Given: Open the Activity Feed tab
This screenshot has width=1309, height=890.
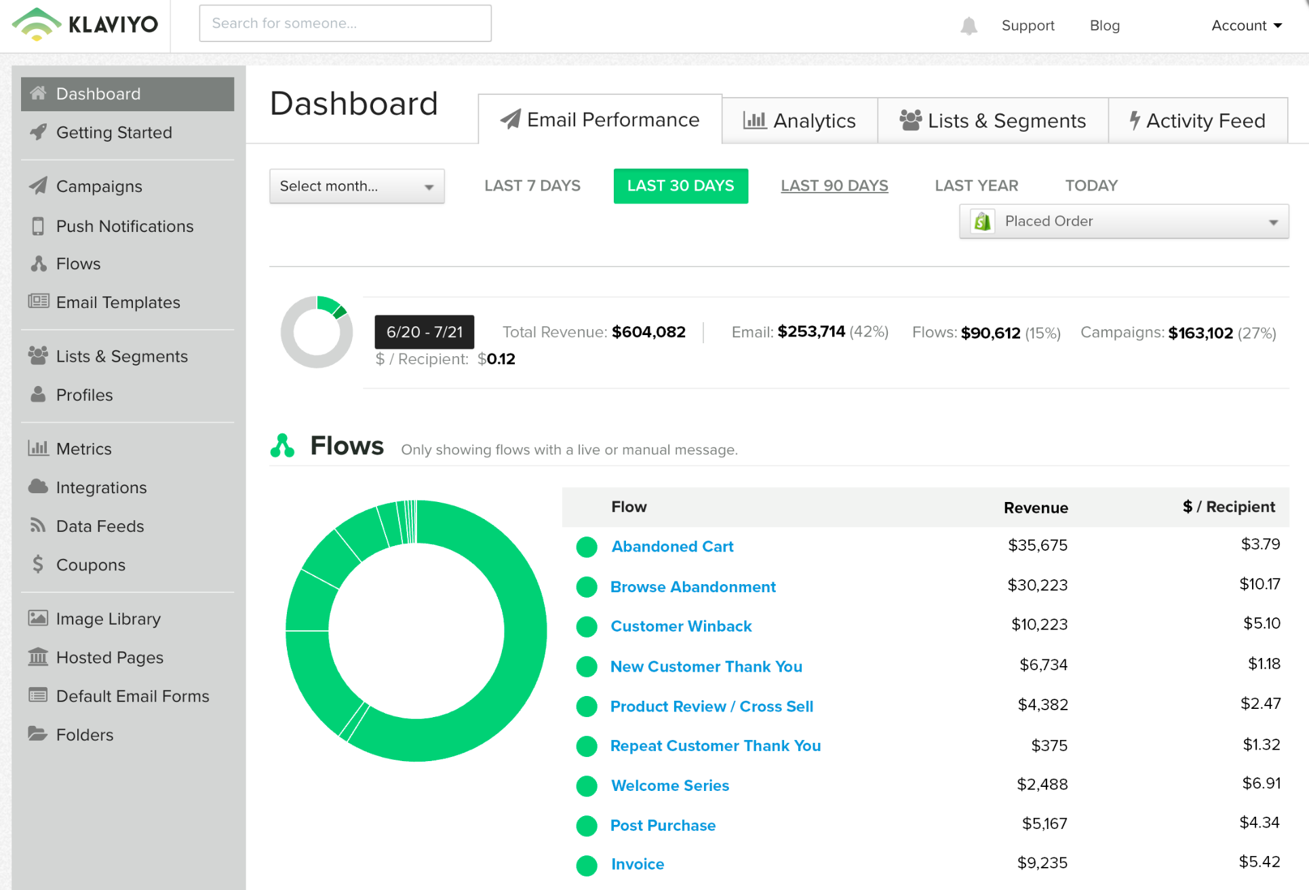Looking at the screenshot, I should coord(1197,121).
